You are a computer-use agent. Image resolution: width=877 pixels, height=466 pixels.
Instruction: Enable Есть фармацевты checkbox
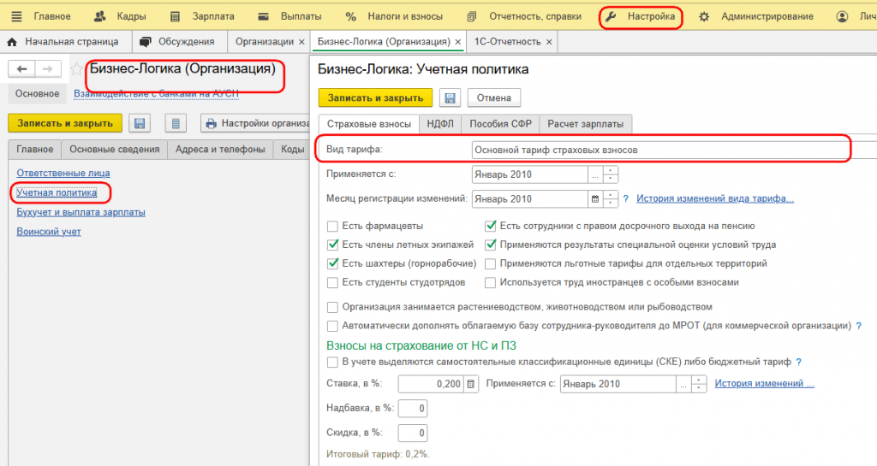(x=333, y=226)
